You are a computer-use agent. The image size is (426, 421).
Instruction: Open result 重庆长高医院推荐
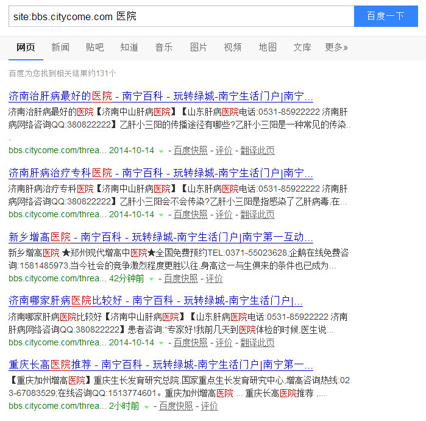click(x=160, y=365)
